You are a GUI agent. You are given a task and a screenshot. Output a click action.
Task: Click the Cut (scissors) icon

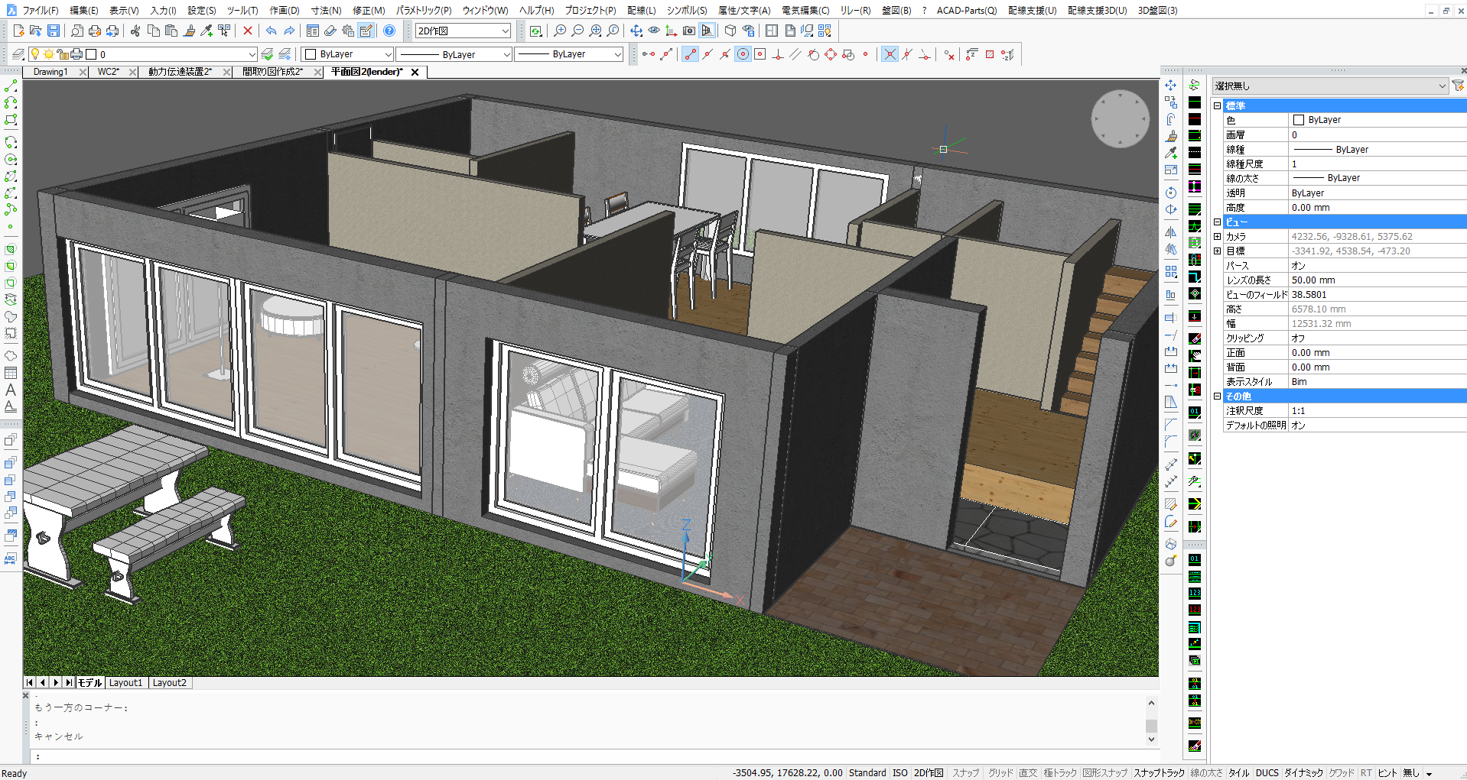pyautogui.click(x=135, y=31)
